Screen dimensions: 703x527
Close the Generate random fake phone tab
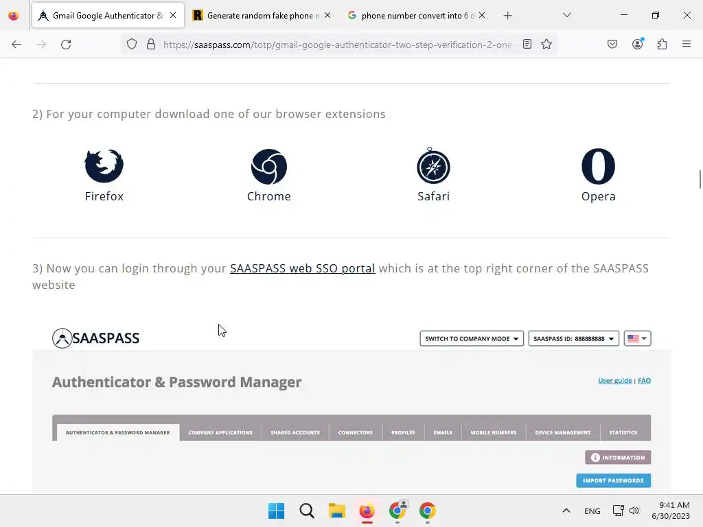click(x=327, y=15)
